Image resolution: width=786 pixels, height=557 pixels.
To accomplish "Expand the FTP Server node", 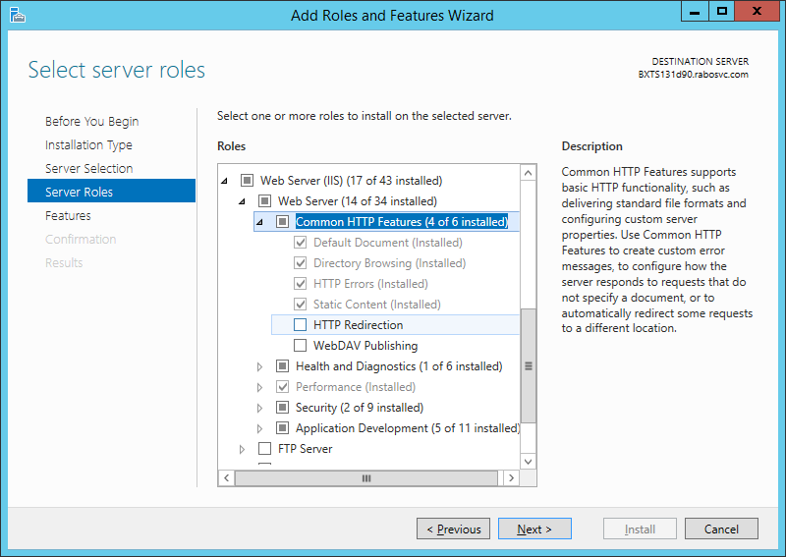I will pos(242,449).
